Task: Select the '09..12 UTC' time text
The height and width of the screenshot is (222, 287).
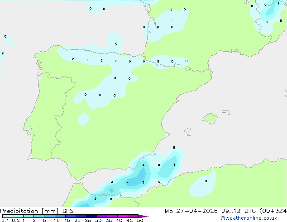Action: (x=239, y=211)
